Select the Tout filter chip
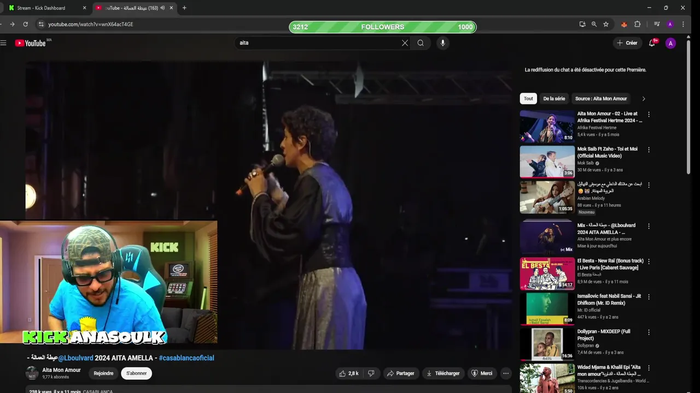 click(528, 99)
